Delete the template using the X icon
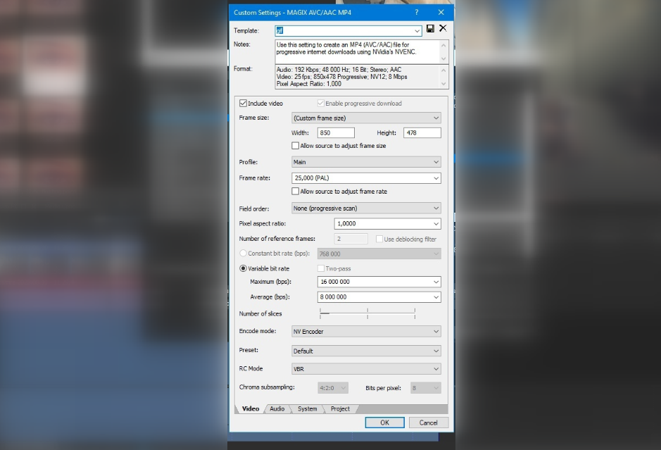This screenshot has width=661, height=450. [443, 28]
